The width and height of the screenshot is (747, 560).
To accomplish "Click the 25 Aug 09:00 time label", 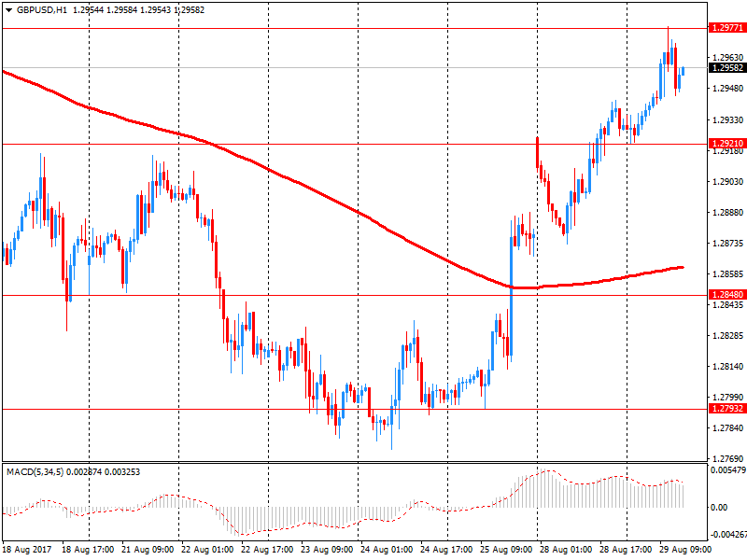I will pos(506,550).
